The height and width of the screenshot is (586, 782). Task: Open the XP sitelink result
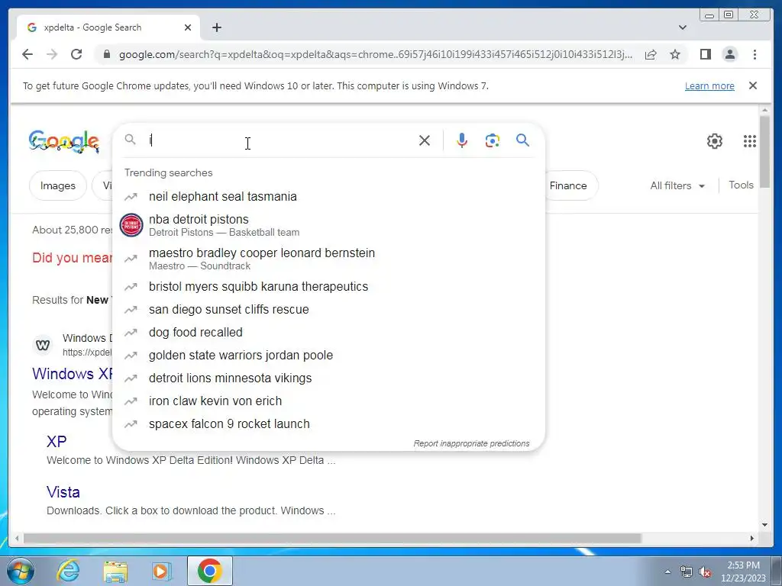click(x=57, y=442)
